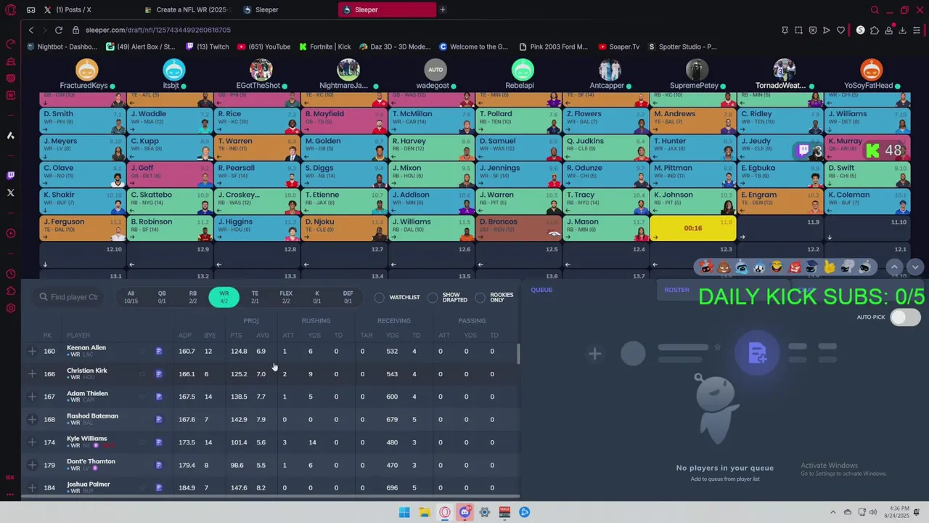This screenshot has height=523, width=929.
Task: Add Joshua Palmer with plus icon
Action: (32, 487)
